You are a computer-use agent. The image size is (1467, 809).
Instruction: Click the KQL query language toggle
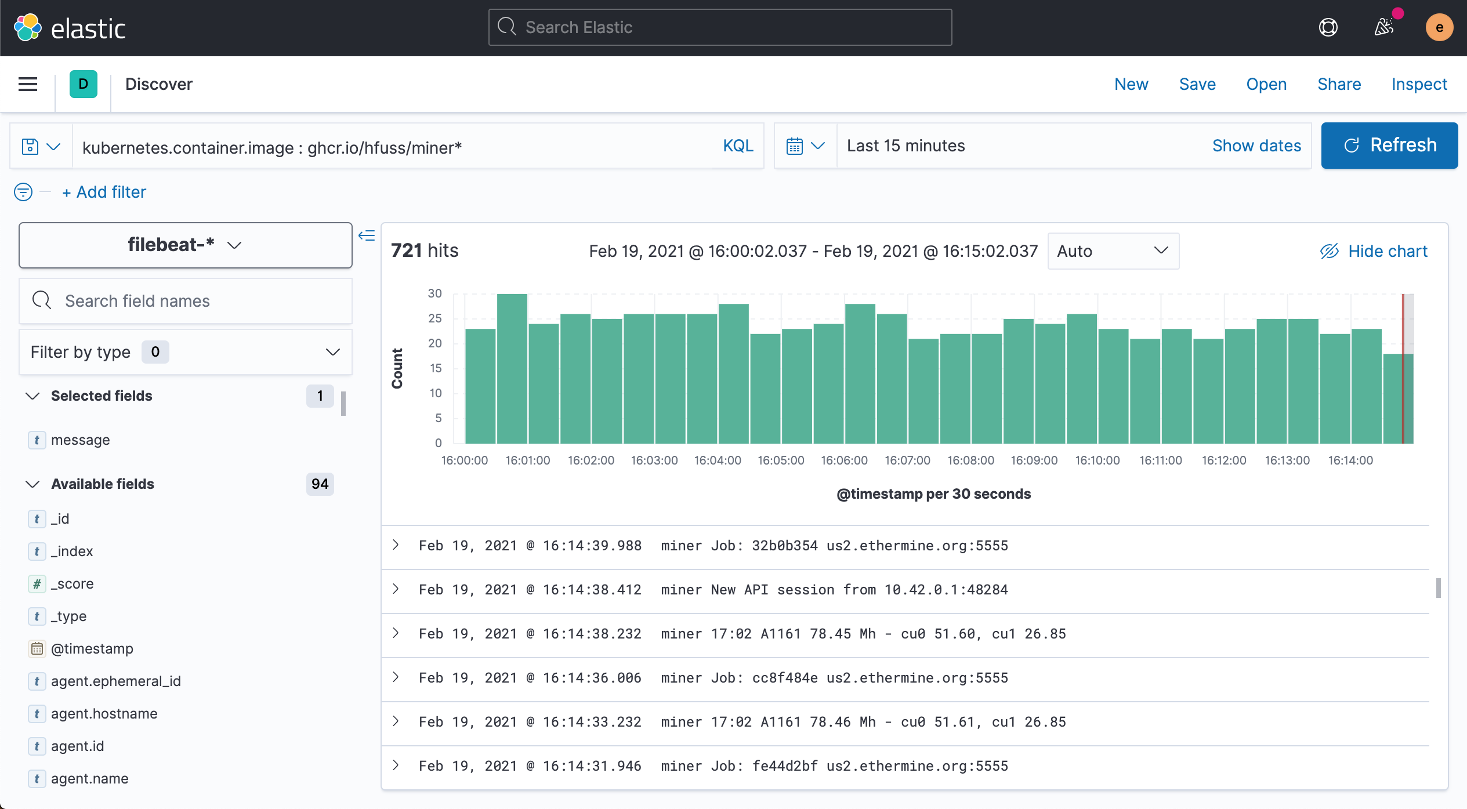click(737, 146)
